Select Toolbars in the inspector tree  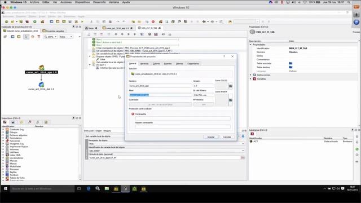pyautogui.click(x=14, y=175)
